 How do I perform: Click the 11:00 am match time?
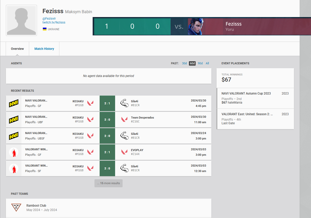click(x=200, y=122)
